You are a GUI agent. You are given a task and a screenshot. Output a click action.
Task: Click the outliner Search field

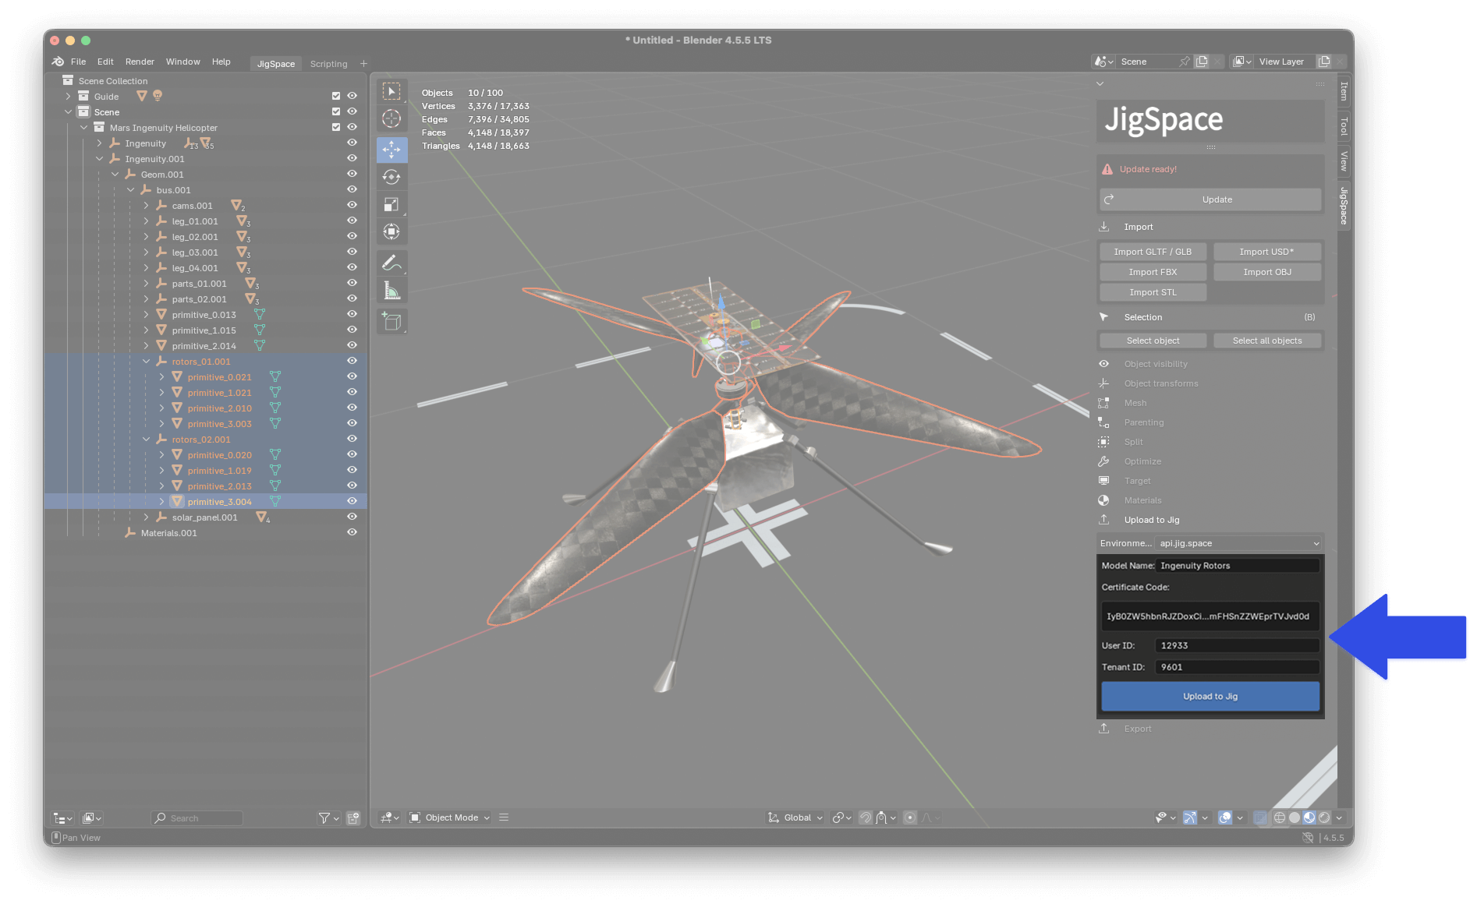197,817
